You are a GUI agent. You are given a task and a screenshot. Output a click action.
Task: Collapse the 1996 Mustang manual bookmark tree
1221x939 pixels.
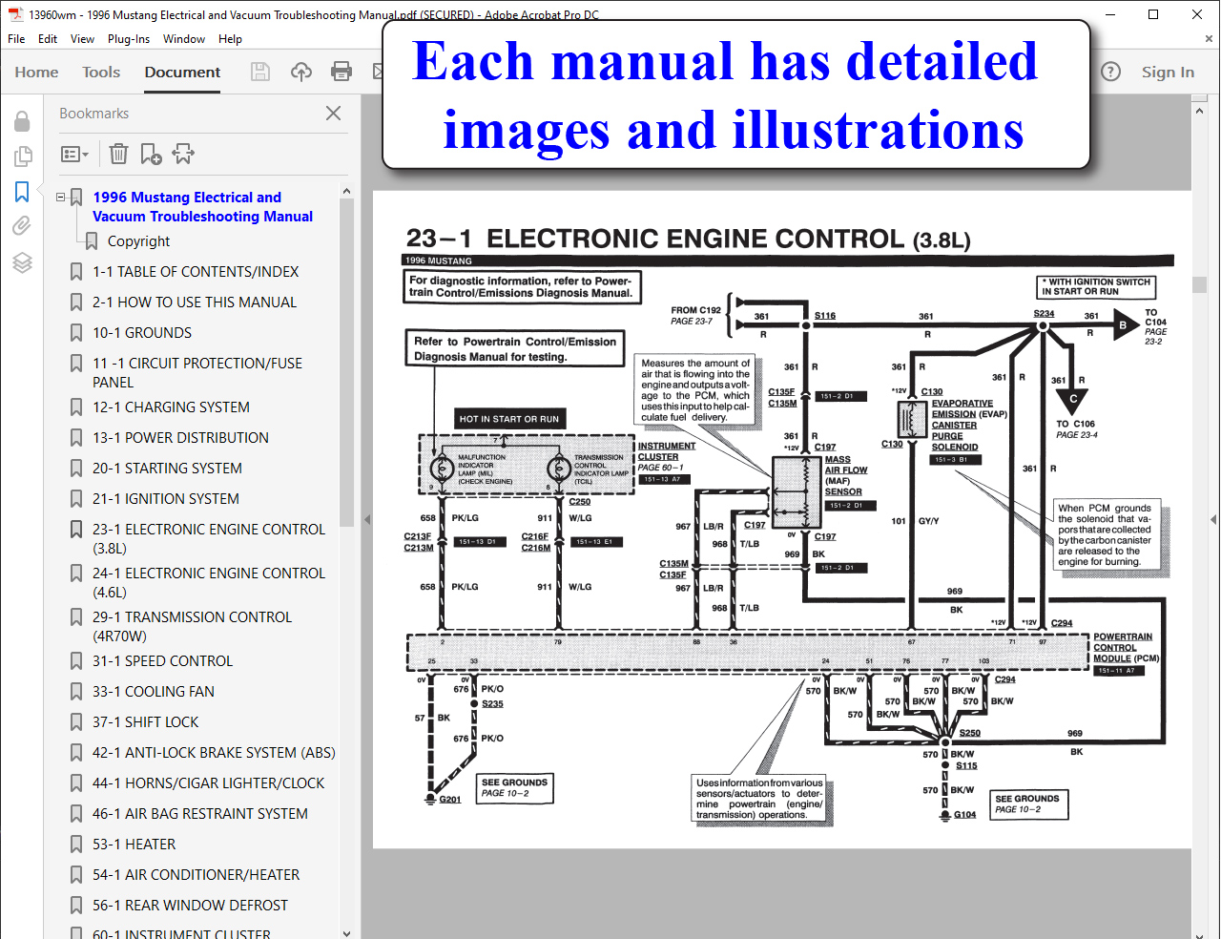[61, 198]
